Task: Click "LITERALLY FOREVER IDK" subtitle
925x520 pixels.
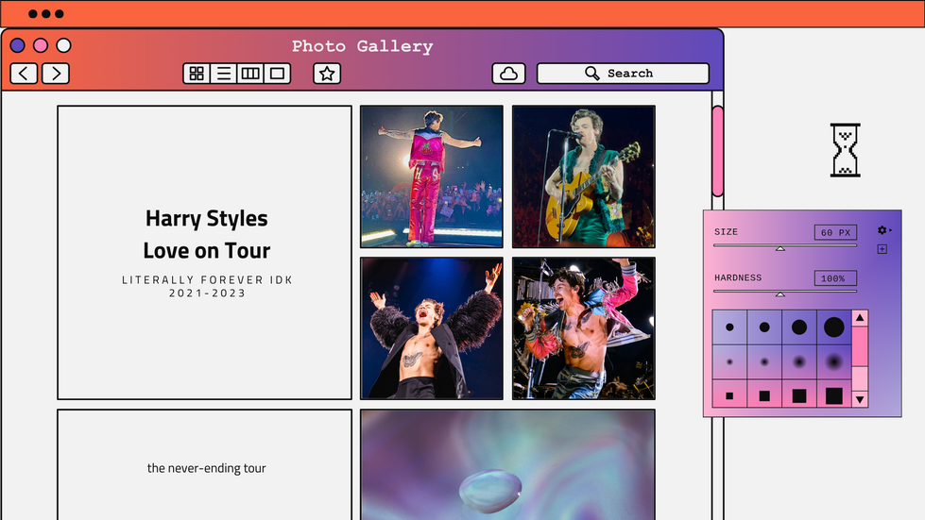Action: 207,279
